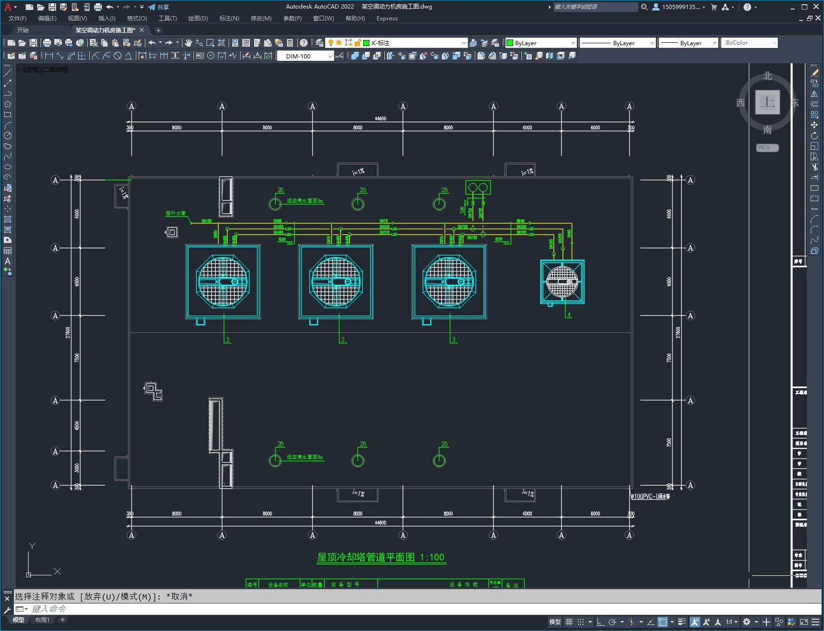Close the 某空调动力机房施工图 drawing tab
This screenshot has width=824, height=631.
[x=141, y=30]
